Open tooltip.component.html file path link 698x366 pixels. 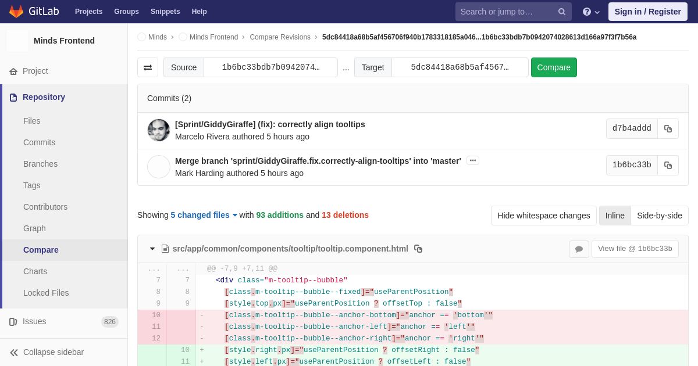tap(290, 249)
